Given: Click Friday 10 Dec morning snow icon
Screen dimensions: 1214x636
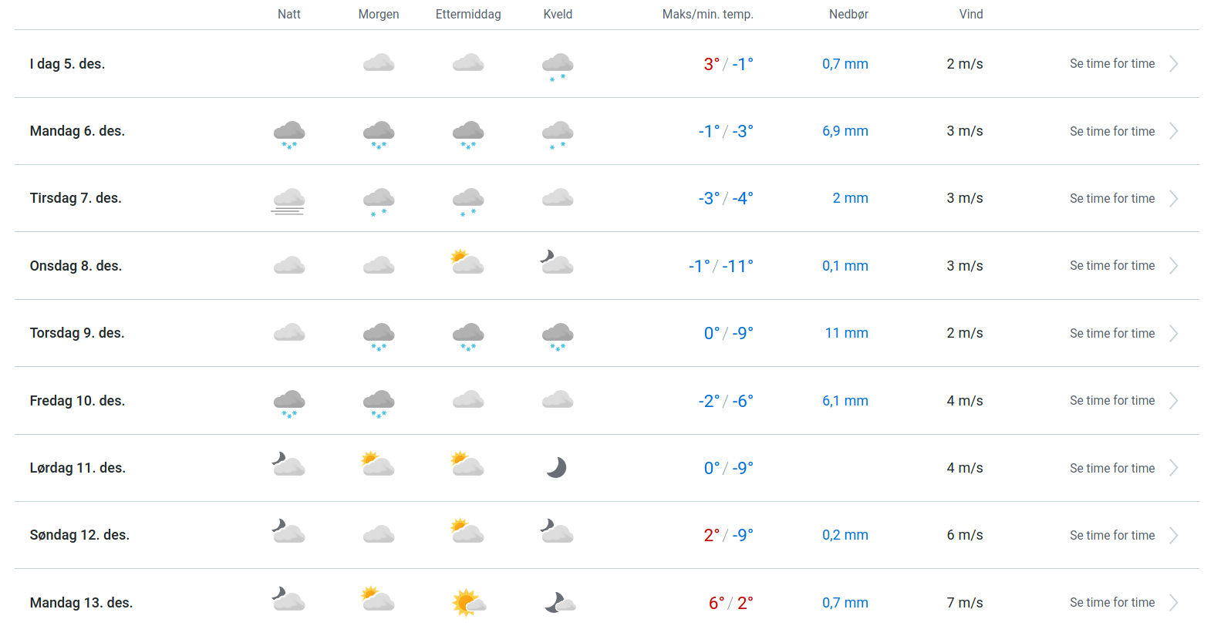Looking at the screenshot, I should tap(379, 403).
